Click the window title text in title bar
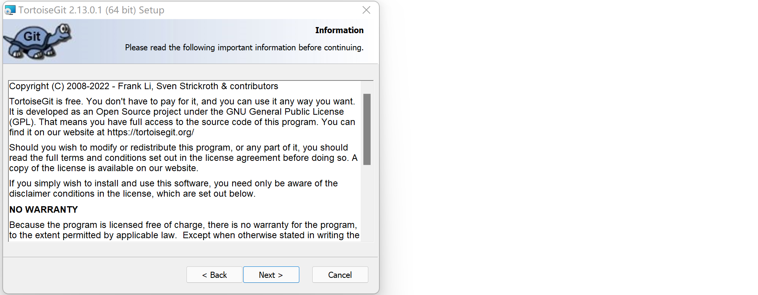Image resolution: width=758 pixels, height=295 pixels. pyautogui.click(x=91, y=10)
